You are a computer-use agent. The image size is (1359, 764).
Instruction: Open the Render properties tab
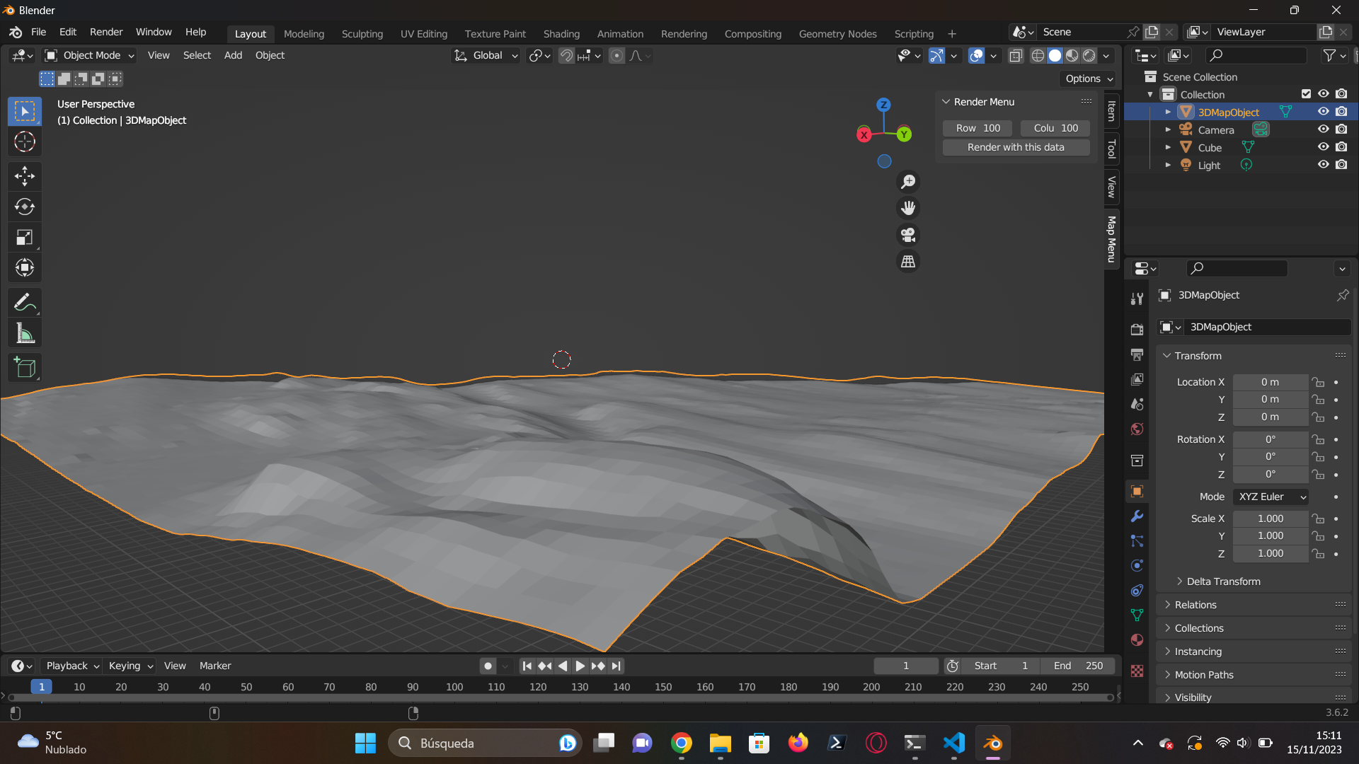(x=1137, y=330)
